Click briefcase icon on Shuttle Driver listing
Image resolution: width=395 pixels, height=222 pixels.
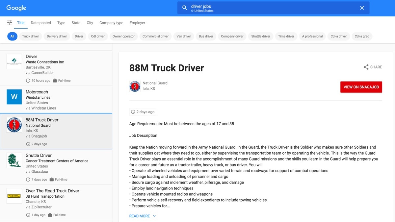(x=52, y=180)
